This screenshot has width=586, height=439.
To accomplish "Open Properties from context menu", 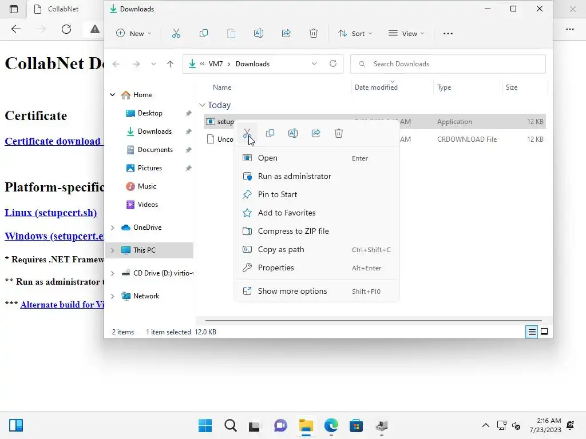I will pos(316,268).
